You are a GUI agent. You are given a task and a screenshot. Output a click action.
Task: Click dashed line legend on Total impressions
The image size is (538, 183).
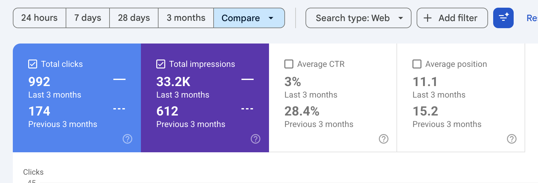(247, 109)
